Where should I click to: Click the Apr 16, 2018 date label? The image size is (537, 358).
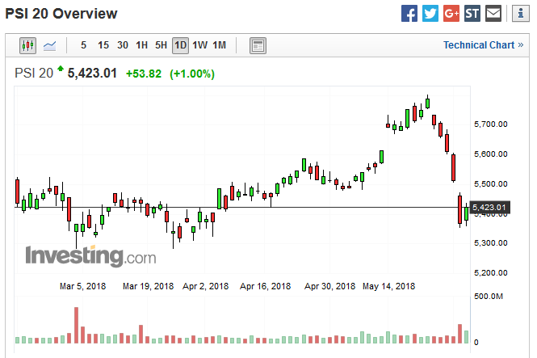pos(266,286)
